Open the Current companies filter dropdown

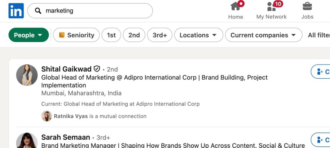point(264,35)
